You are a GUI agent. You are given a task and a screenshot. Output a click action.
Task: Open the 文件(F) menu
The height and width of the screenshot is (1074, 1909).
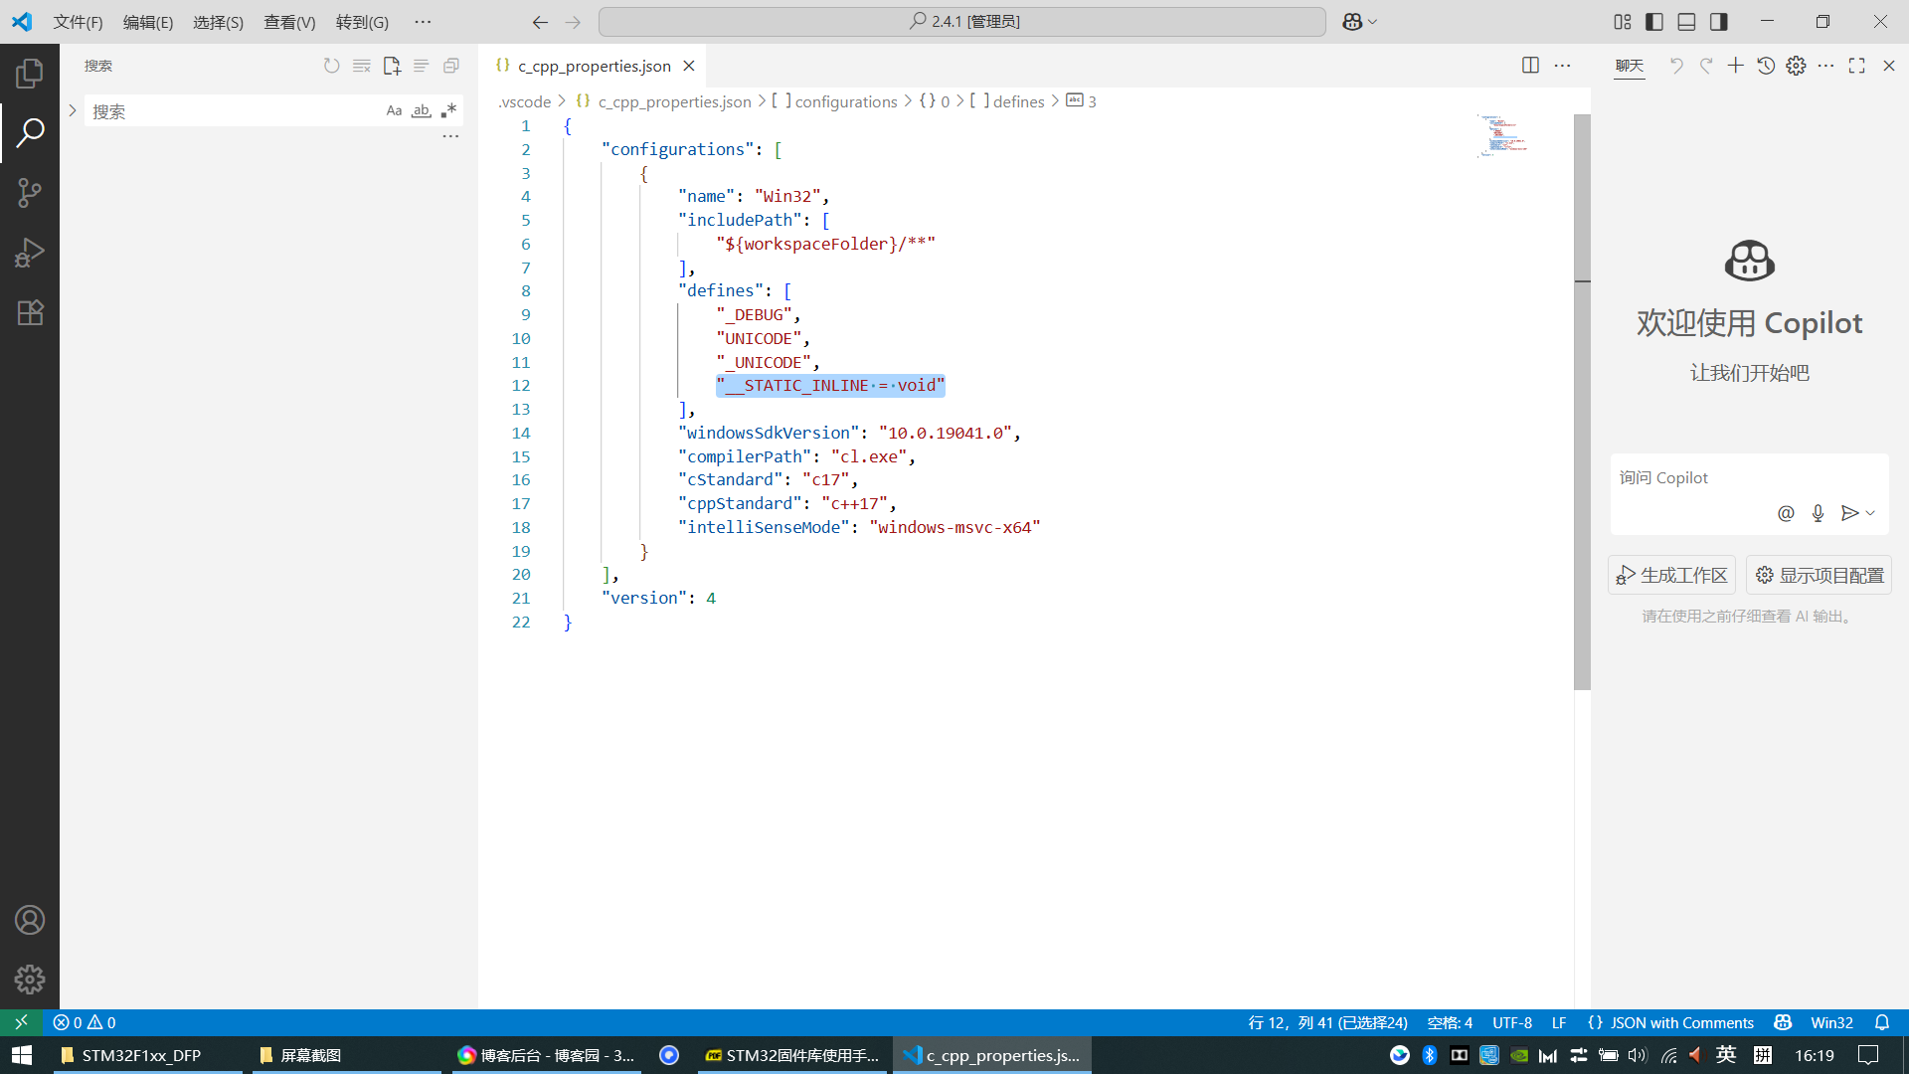point(78,22)
